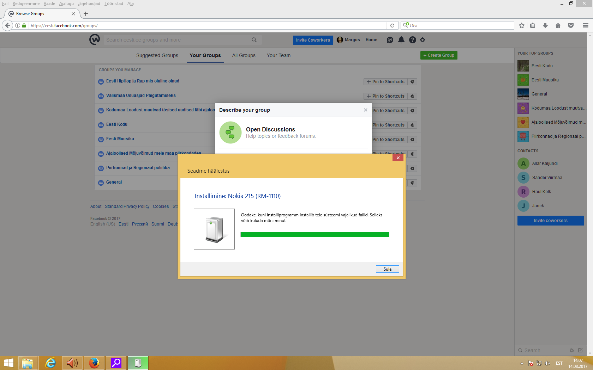Open gear menu for Kodumaa Loodust group row
Screen dimensions: 593x370
[412, 111]
